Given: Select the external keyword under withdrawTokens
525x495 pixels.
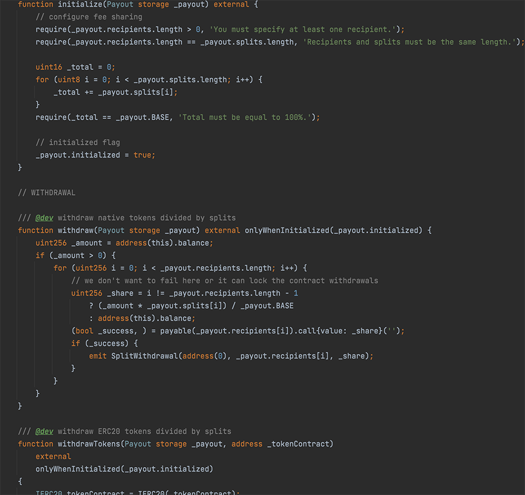Looking at the screenshot, I should click(53, 456).
